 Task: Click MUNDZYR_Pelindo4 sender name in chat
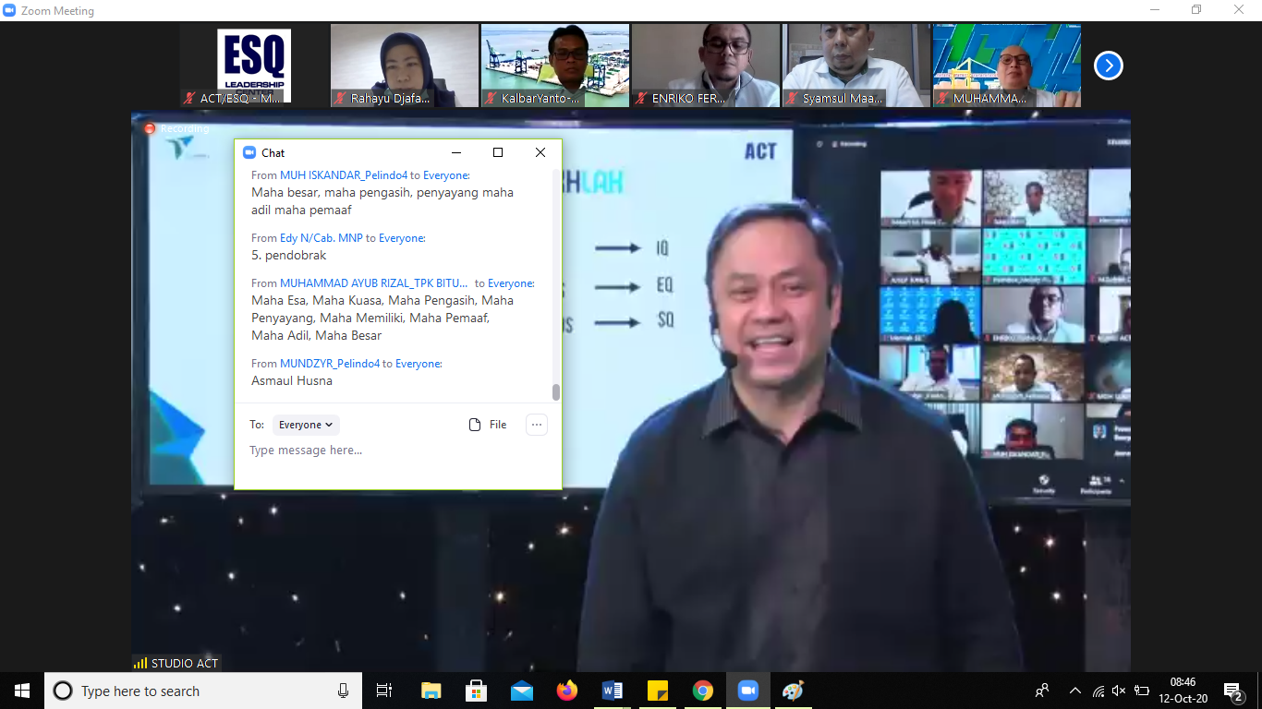(330, 364)
